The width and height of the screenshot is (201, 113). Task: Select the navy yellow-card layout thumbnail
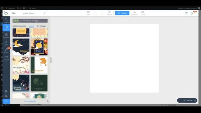pos(21,33)
